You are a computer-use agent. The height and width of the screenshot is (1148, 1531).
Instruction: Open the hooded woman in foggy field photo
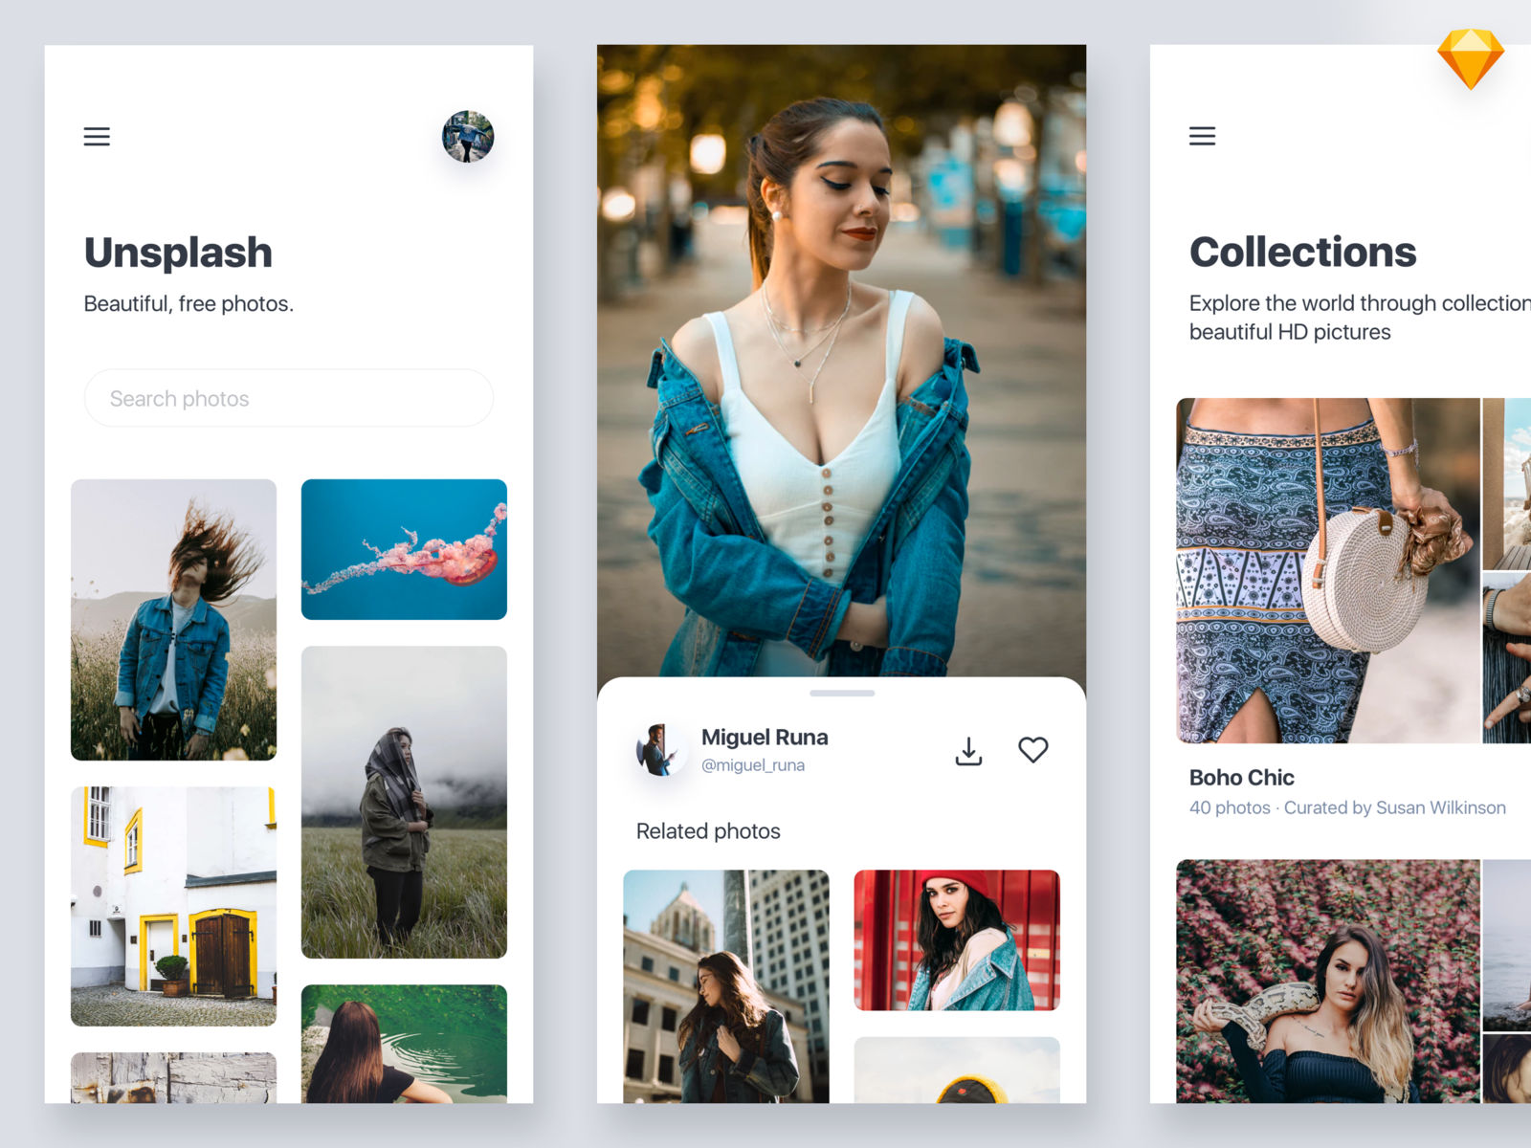(404, 802)
